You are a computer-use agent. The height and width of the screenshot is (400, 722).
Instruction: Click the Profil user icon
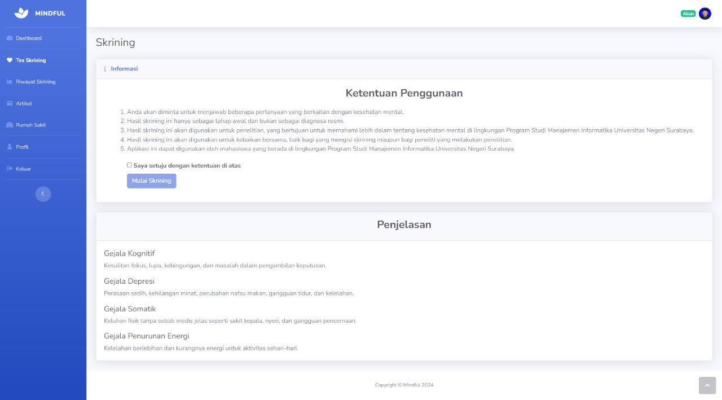pos(10,147)
